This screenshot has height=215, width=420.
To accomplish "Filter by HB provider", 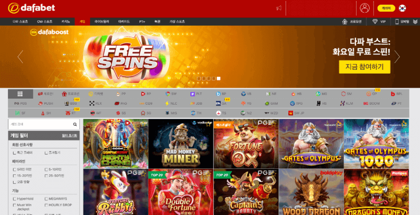I will tap(297, 94).
